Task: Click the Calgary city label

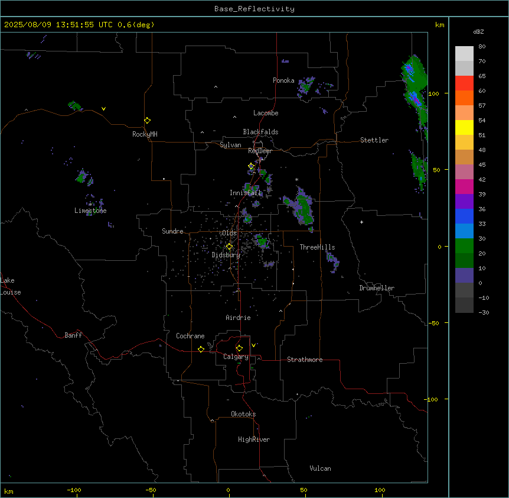Action: click(236, 357)
